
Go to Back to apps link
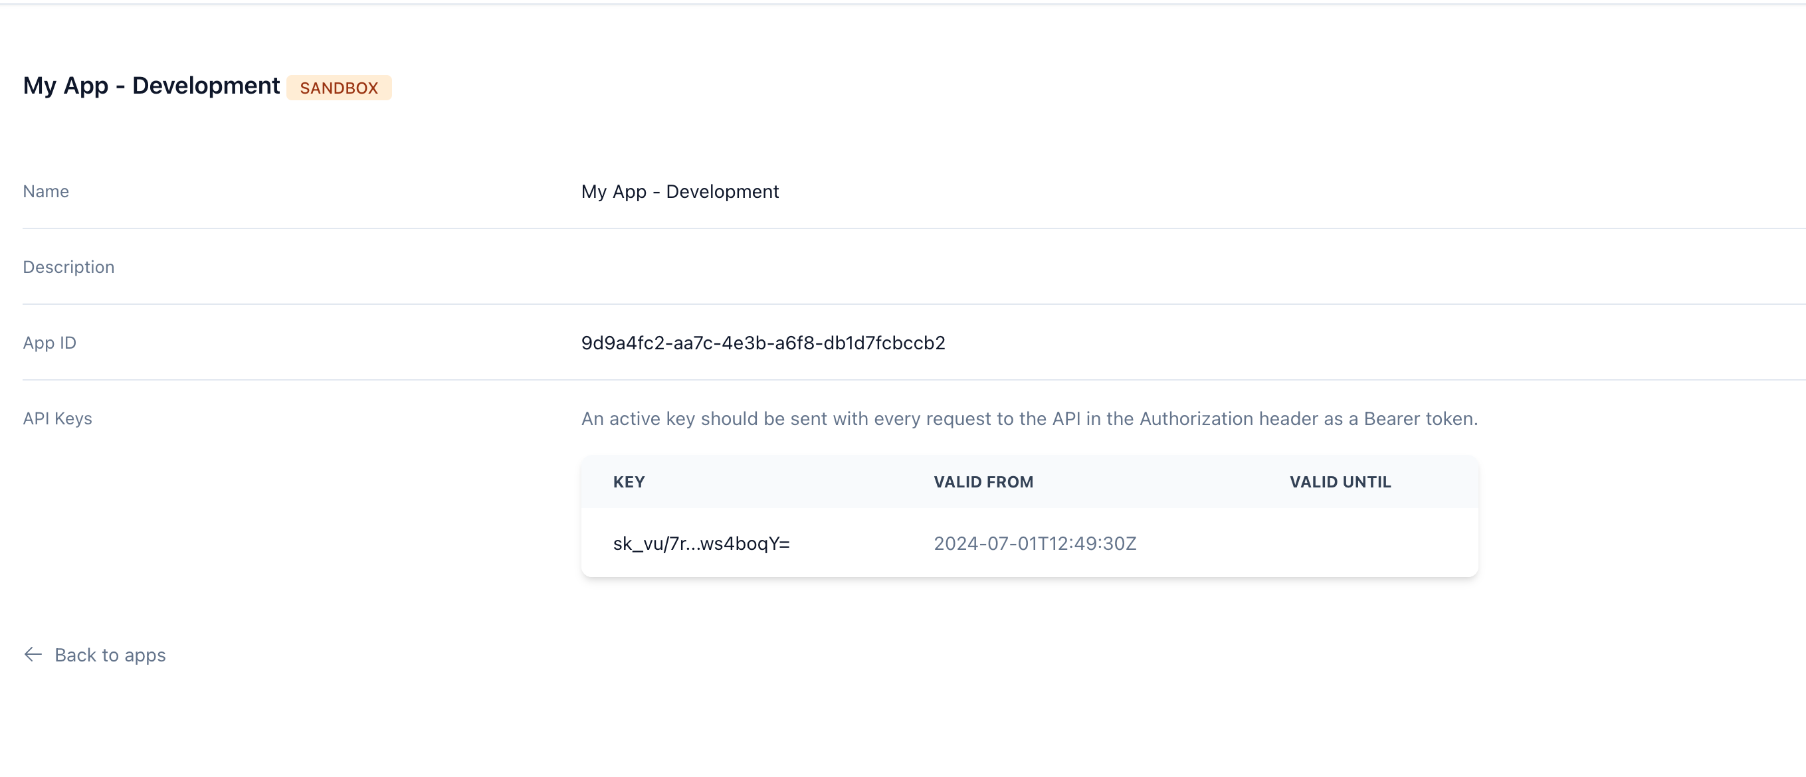pos(110,654)
